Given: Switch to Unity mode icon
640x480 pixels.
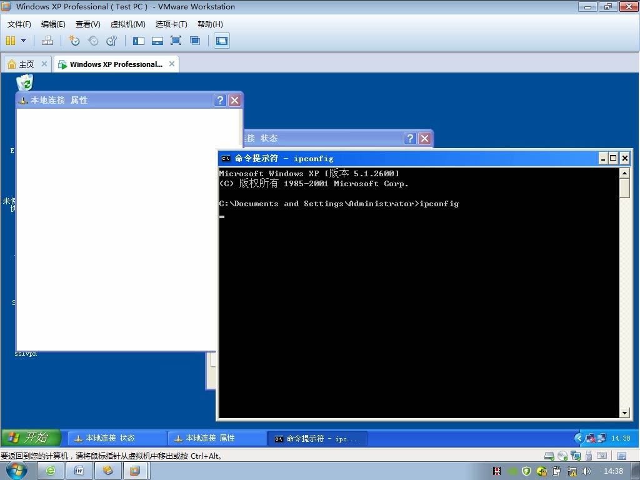Looking at the screenshot, I should 195,41.
